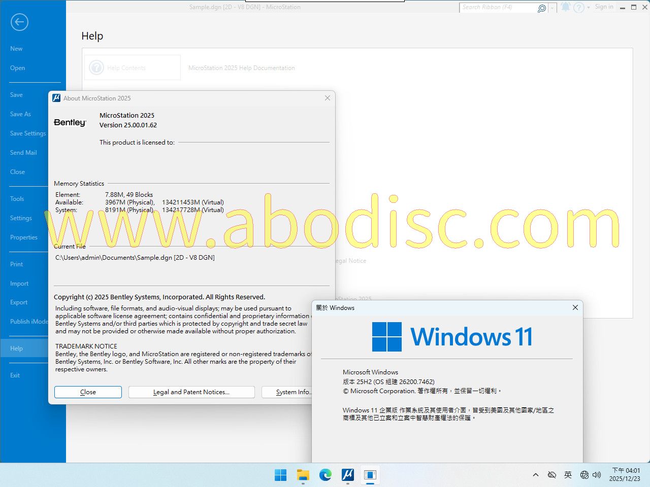Expand the ribbon search dropdown arrow

[x=552, y=8]
